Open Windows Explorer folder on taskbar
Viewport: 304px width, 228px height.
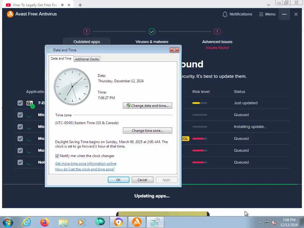[x=63, y=222]
